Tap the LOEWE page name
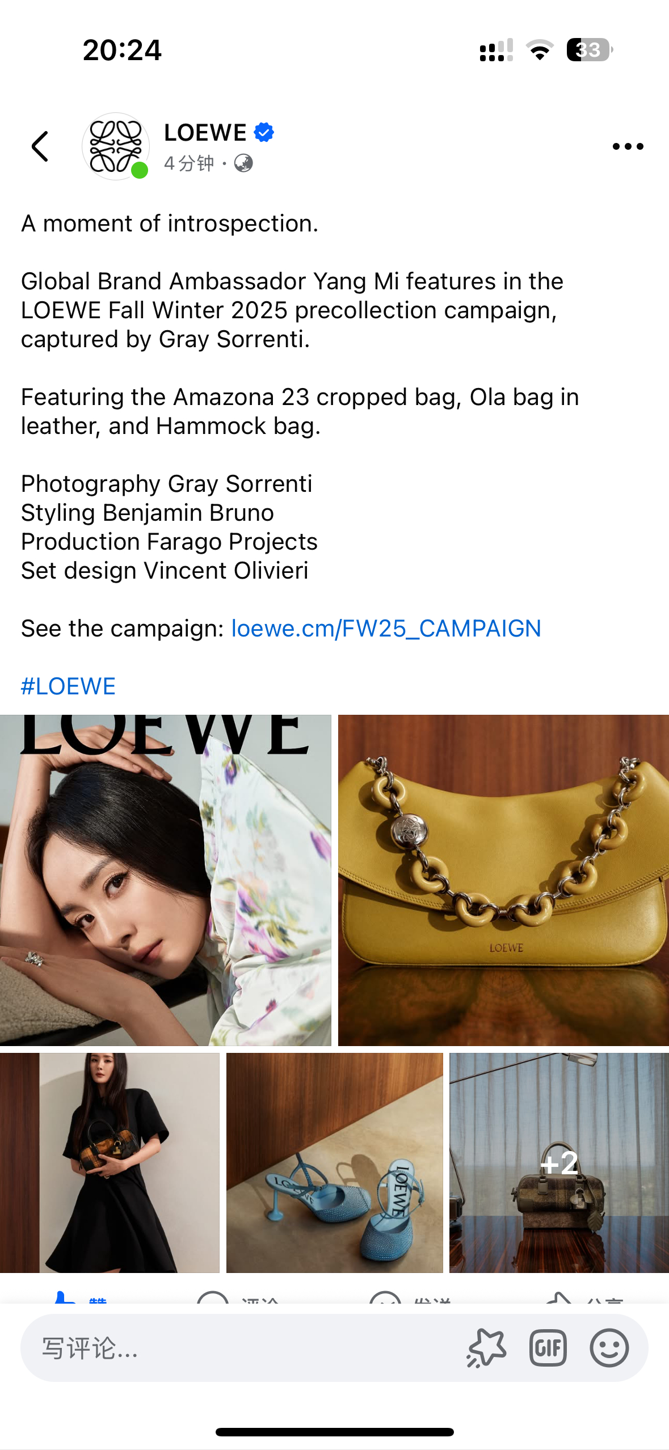 [x=205, y=133]
